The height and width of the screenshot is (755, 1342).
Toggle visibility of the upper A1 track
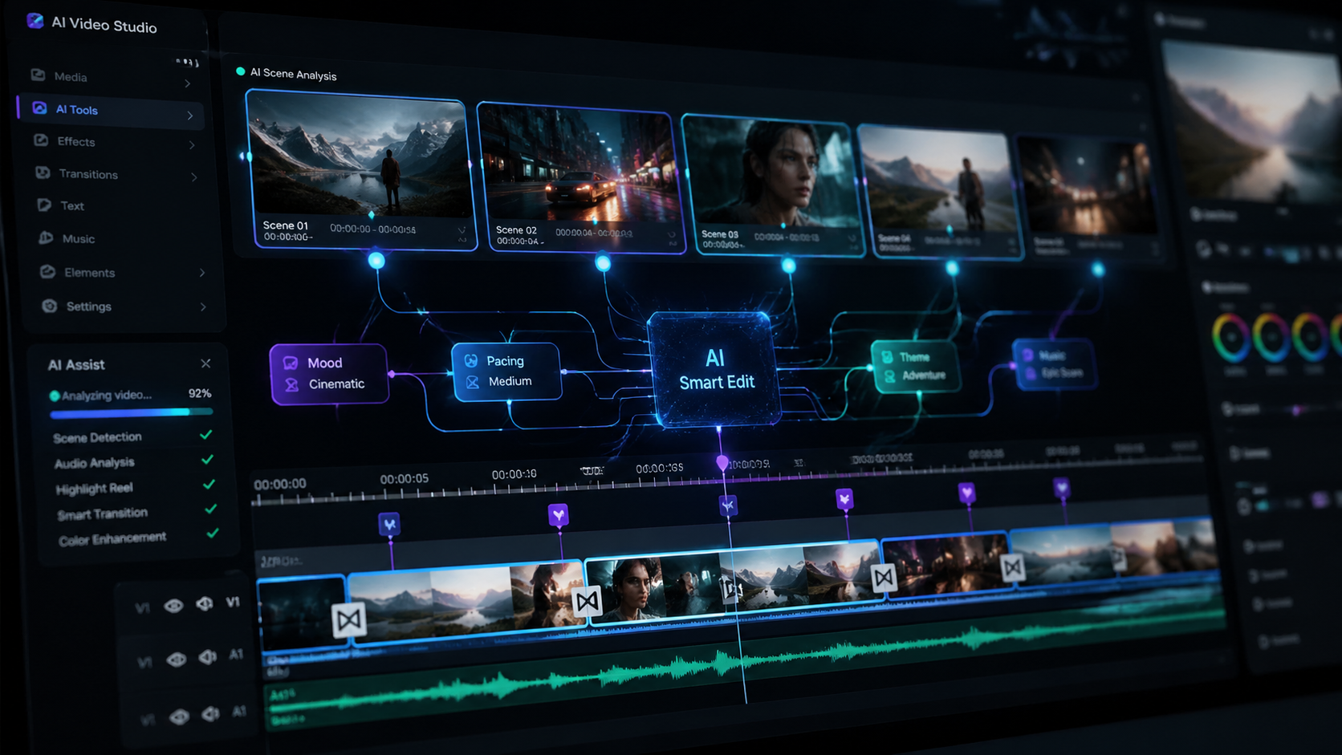pos(177,660)
